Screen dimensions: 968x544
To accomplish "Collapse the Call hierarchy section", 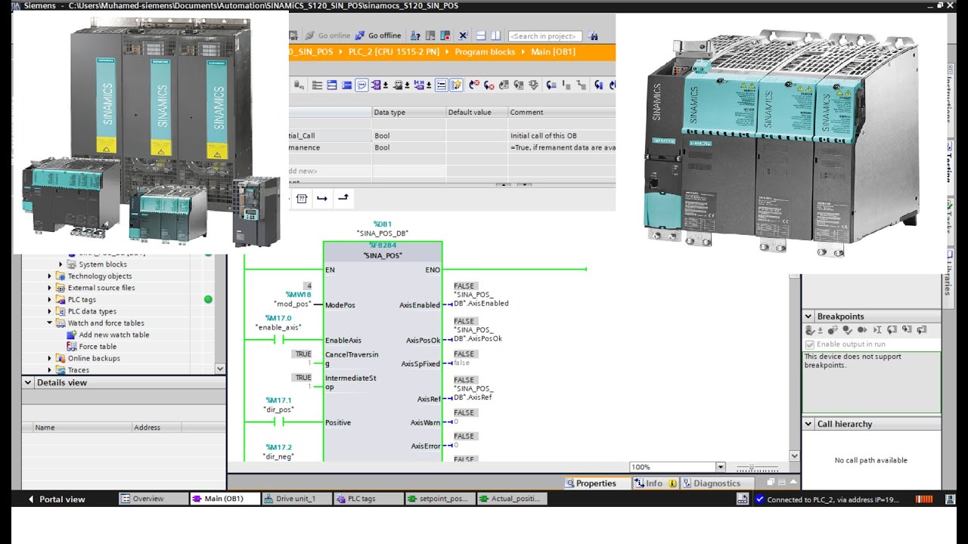I will pos(808,424).
